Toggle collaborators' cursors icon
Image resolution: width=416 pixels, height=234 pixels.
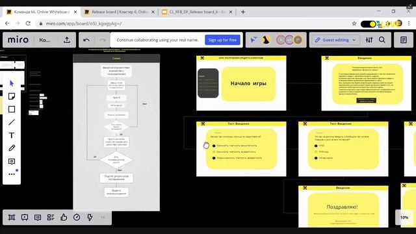tap(253, 40)
